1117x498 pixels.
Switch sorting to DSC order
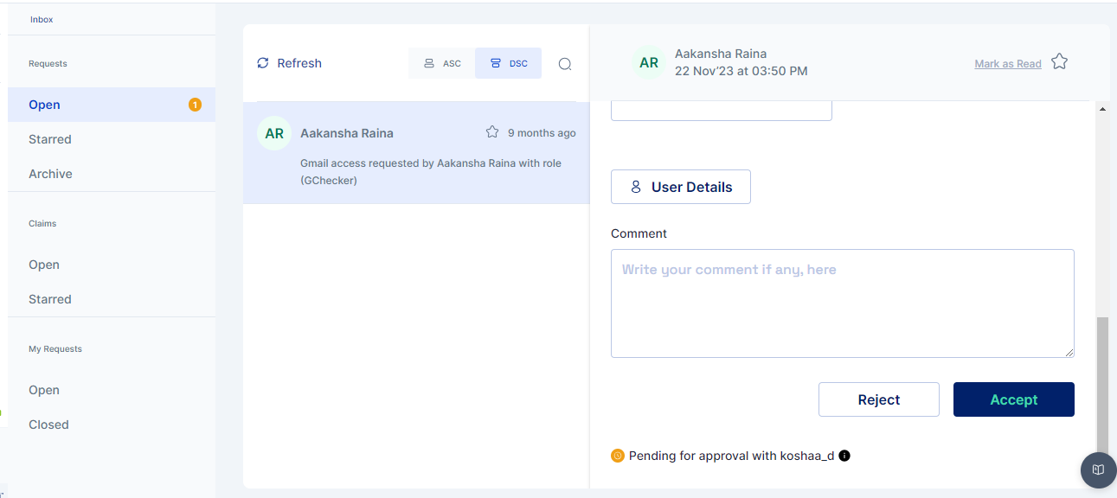coord(509,63)
